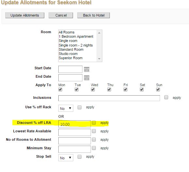Click the room list scroll-up arrow

99,33
